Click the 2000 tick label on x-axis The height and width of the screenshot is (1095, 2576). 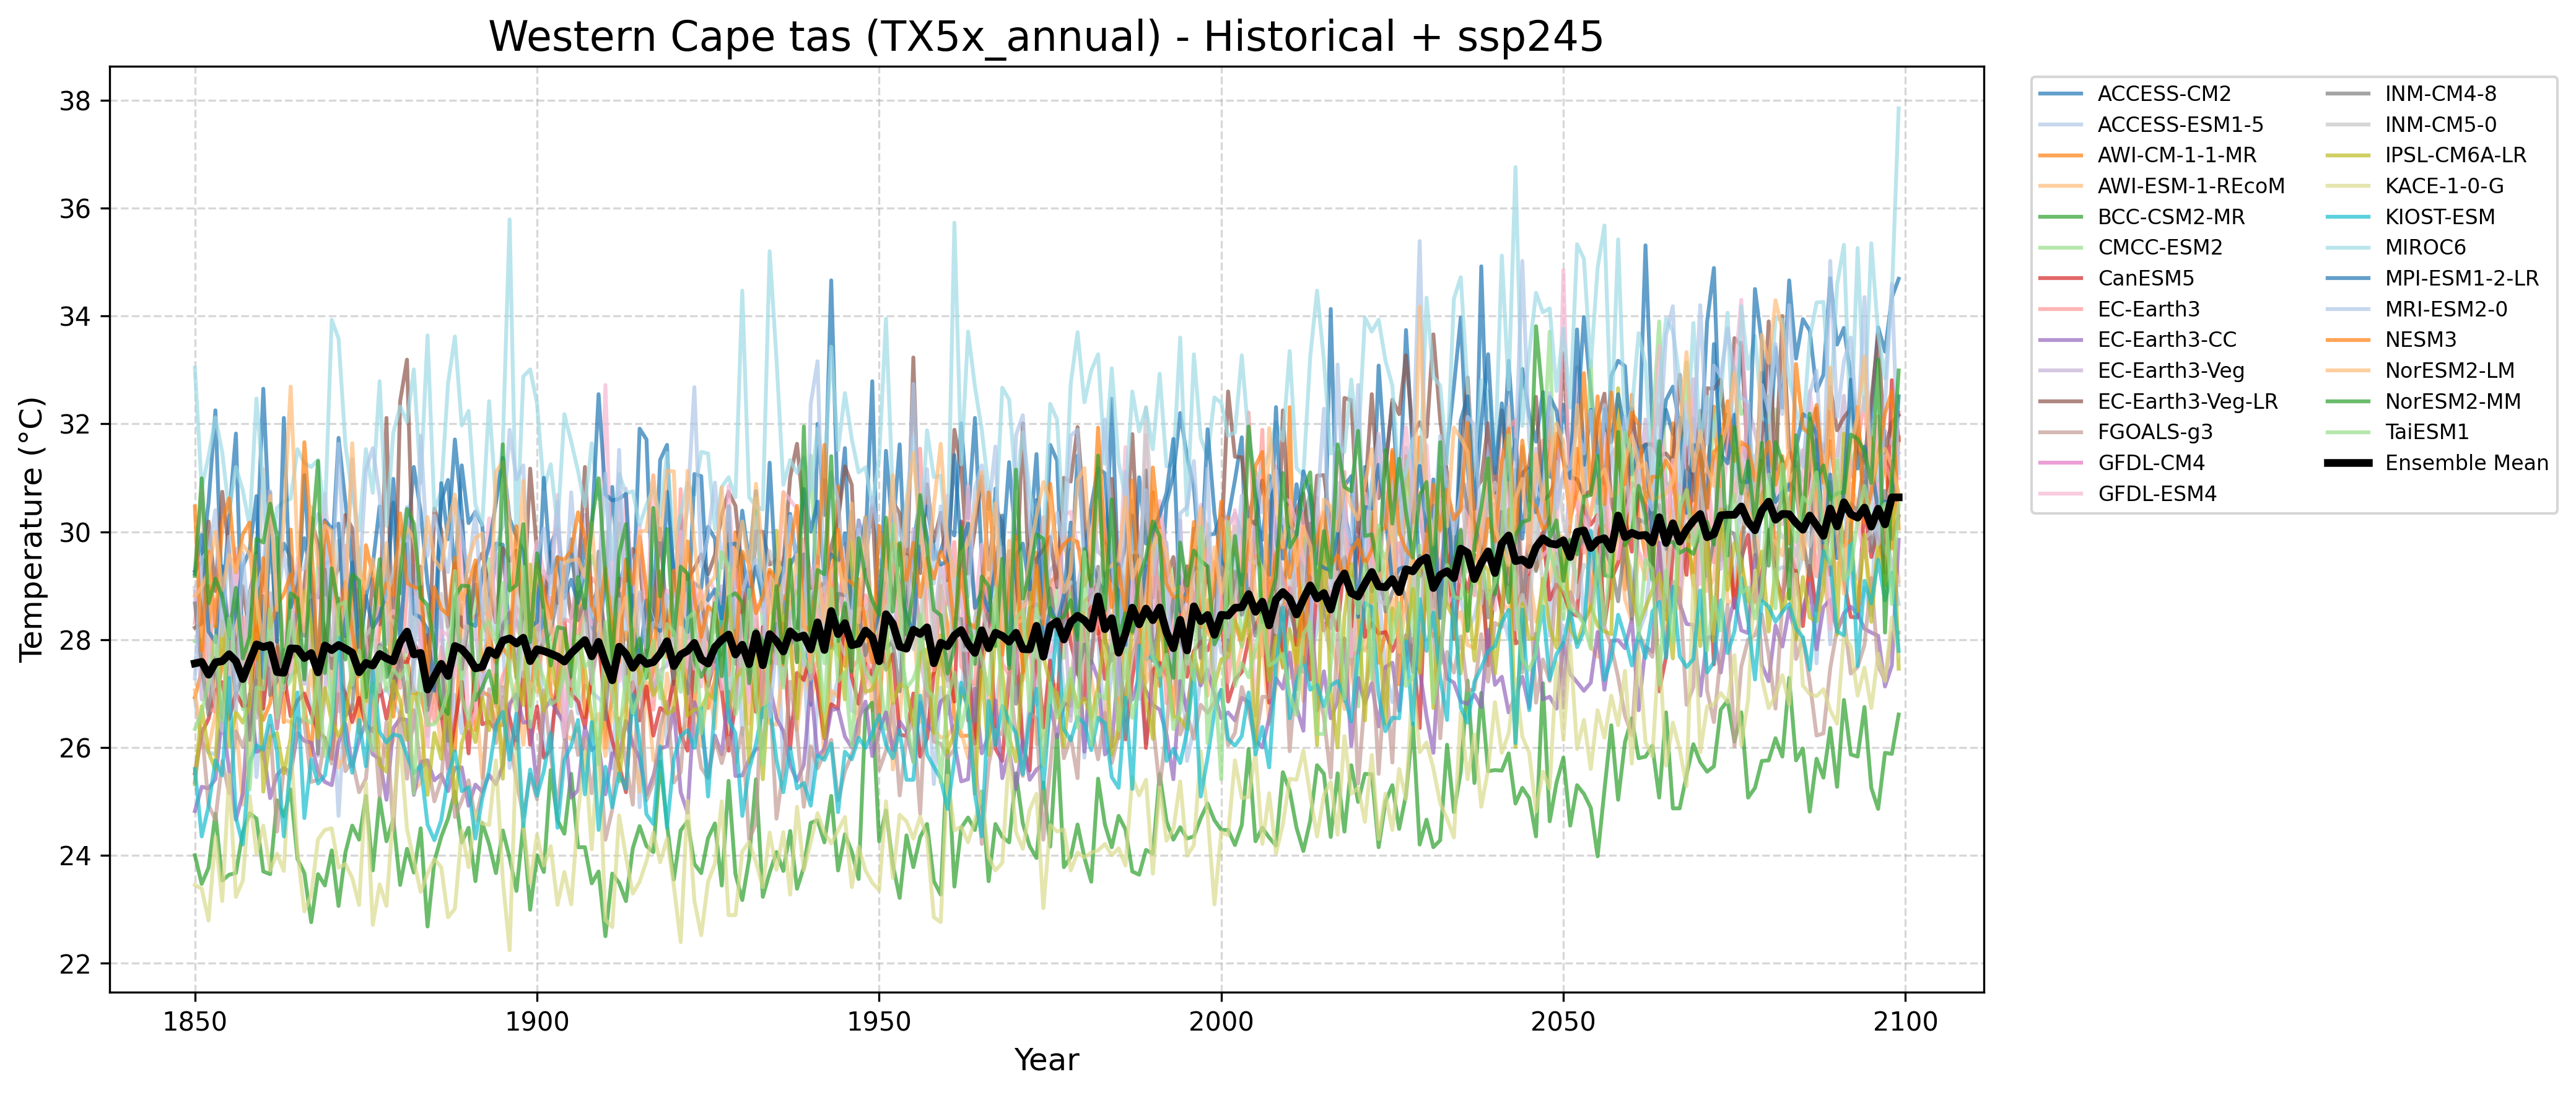click(1221, 1023)
